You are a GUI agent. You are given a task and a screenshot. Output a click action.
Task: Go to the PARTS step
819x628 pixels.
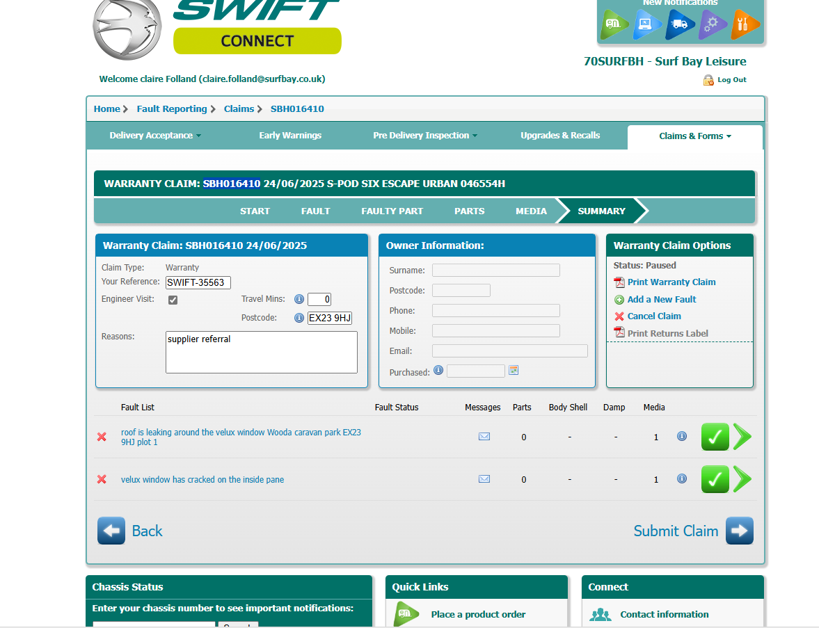[470, 211]
